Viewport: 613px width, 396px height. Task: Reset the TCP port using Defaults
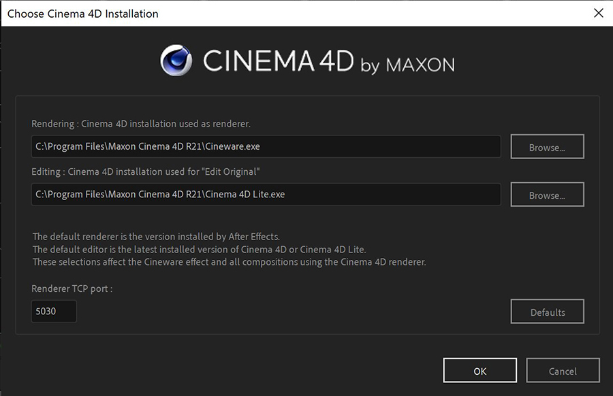tap(547, 311)
